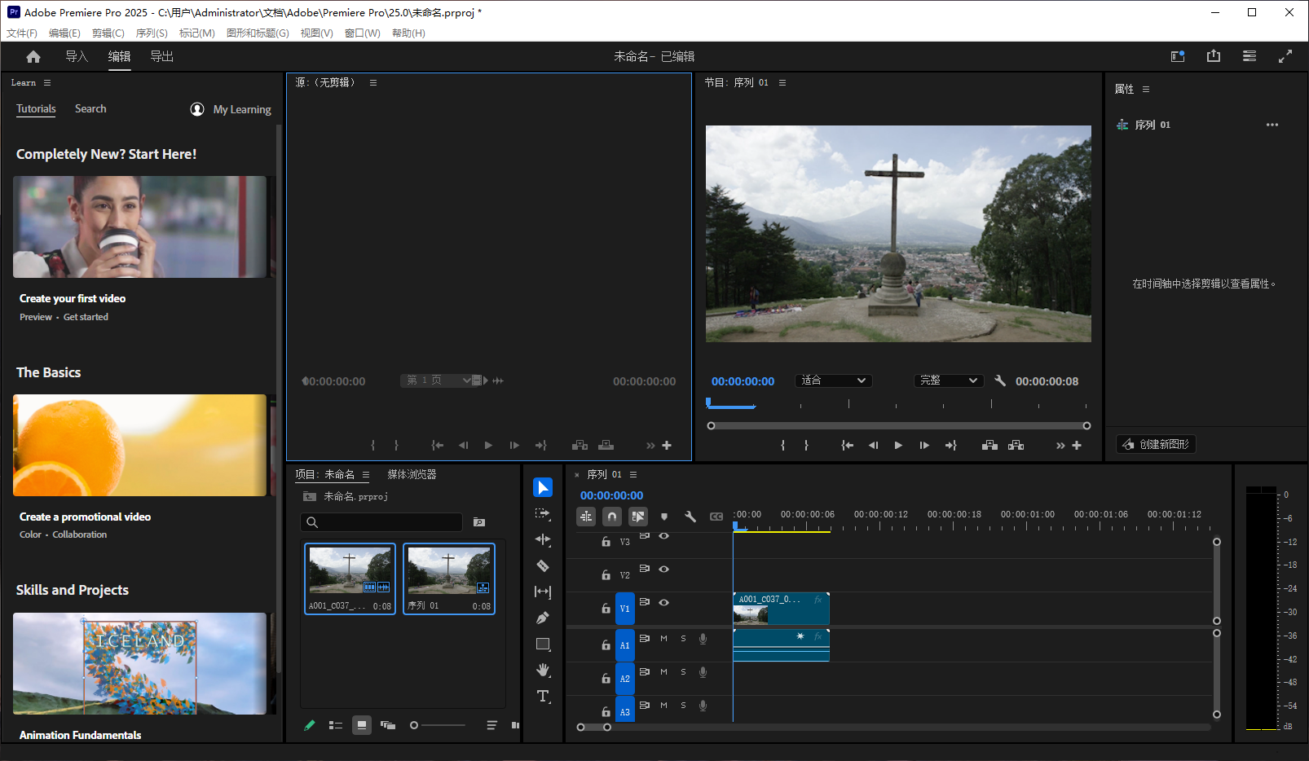
Task: Open the Properties panel menu icon
Action: [1145, 89]
